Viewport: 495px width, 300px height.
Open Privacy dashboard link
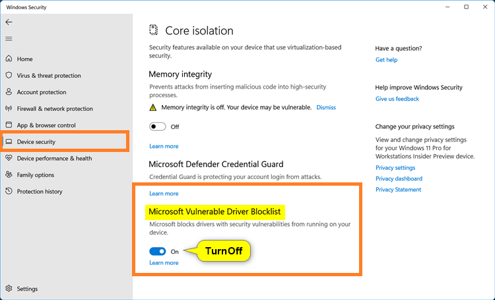tap(399, 178)
